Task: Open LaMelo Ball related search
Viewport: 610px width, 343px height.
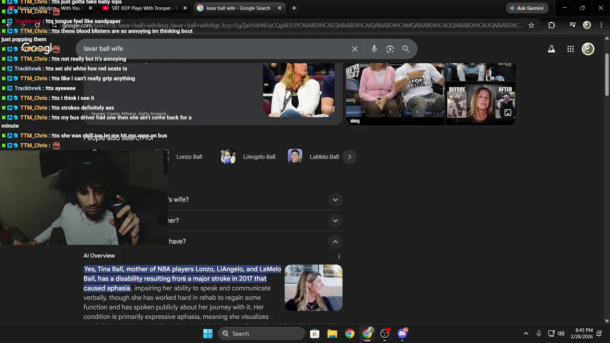Action: (314, 157)
